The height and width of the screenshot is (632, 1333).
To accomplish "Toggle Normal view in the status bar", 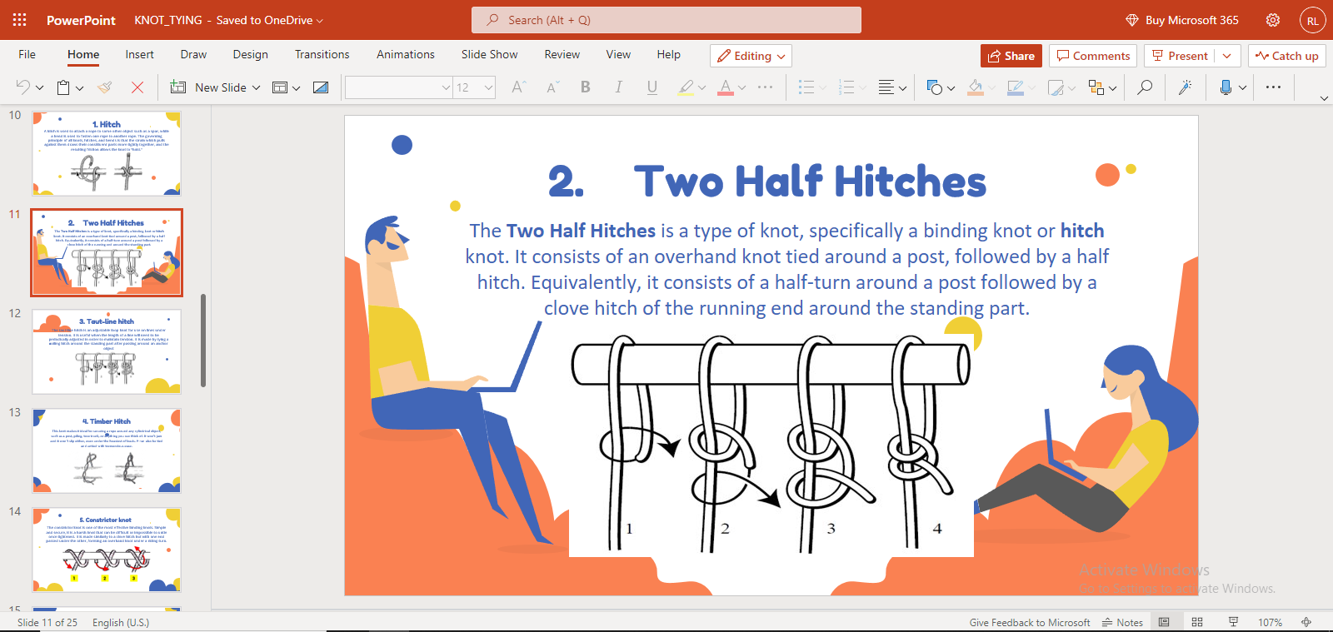I will coord(1164,622).
